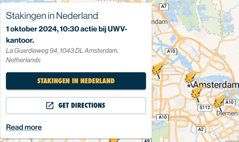Image resolution: width=239 pixels, height=142 pixels.
Task: Open the Stakingen in Nederland button
Action: click(x=76, y=81)
